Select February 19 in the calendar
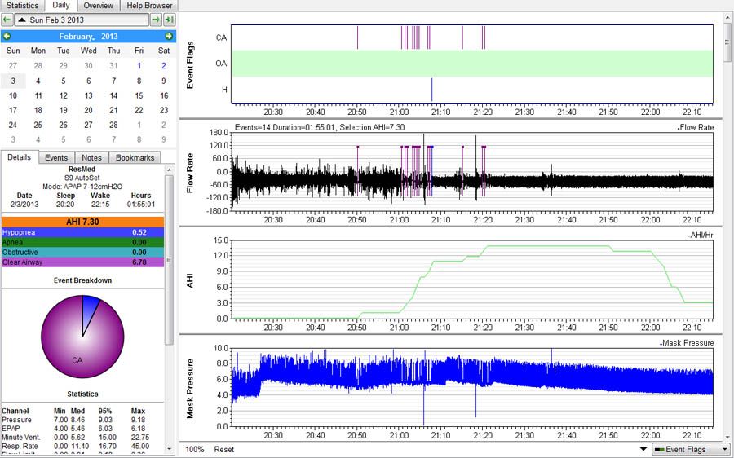The width and height of the screenshot is (734, 458). pyautogui.click(x=63, y=110)
